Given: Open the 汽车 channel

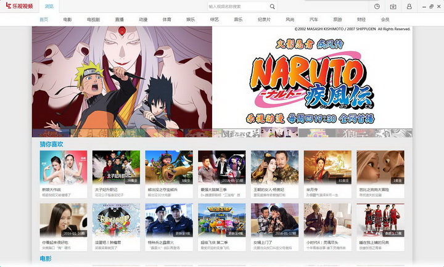Looking at the screenshot, I should tap(314, 20).
